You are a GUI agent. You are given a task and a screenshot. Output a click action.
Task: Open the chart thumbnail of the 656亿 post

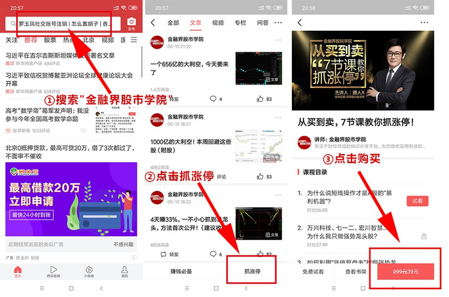(x=258, y=68)
